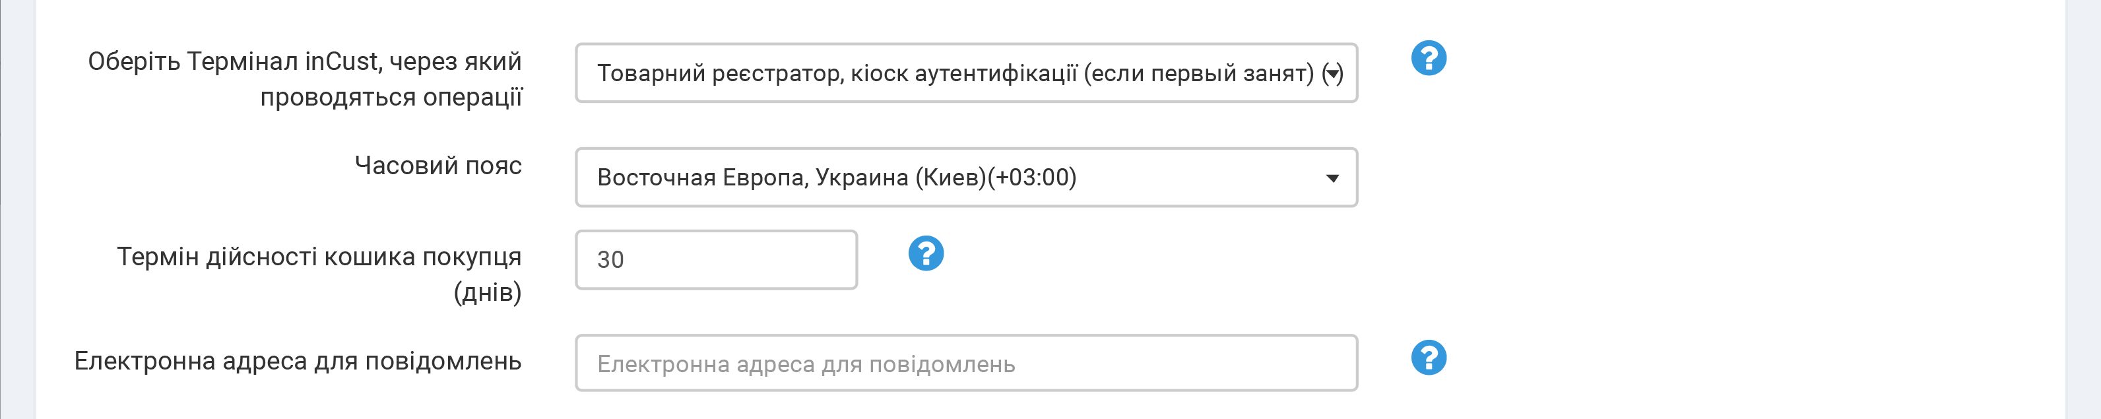Click the "(днів)" part of cart label

coord(487,292)
